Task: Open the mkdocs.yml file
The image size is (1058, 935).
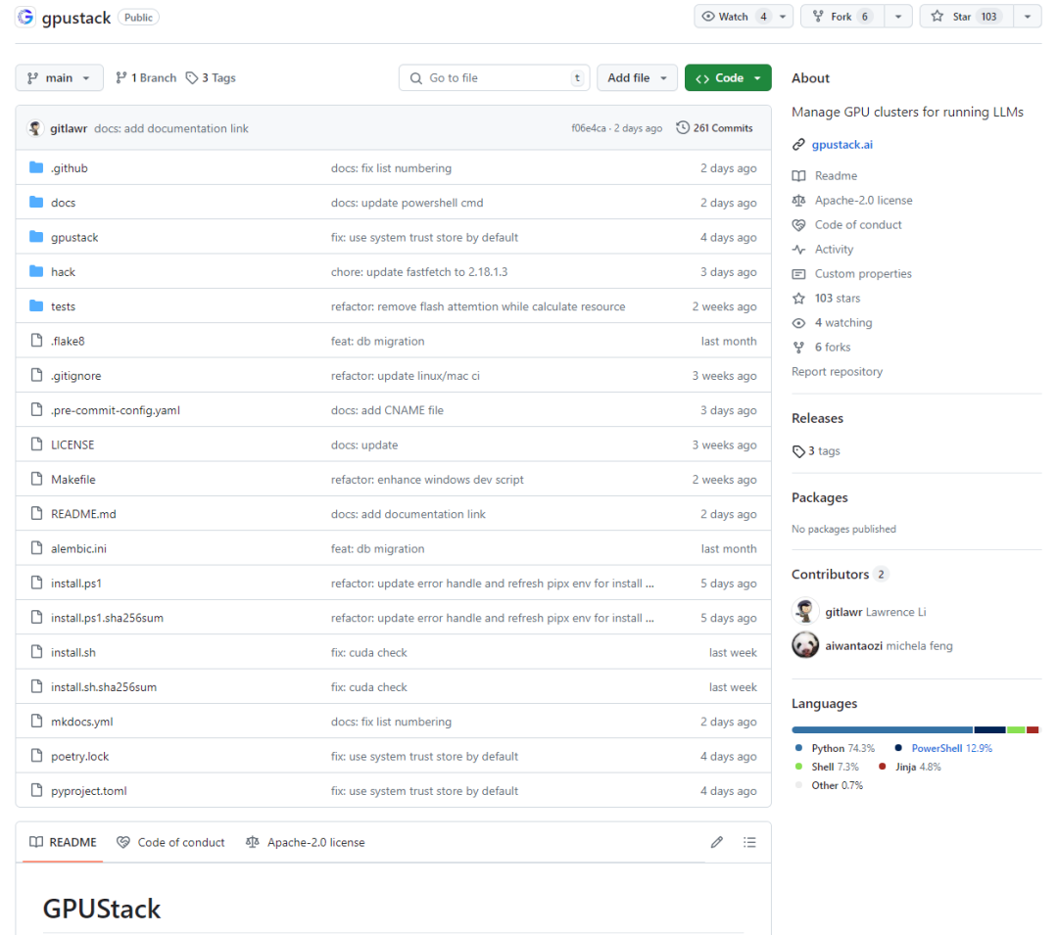Action: click(x=81, y=722)
